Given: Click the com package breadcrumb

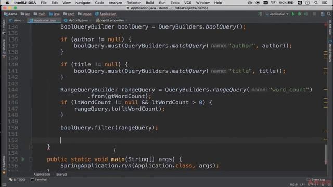Looking at the screenshot, I should (69, 14).
